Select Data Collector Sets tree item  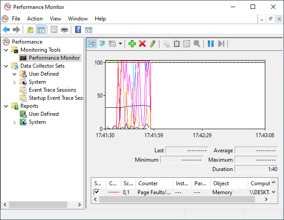click(42, 66)
